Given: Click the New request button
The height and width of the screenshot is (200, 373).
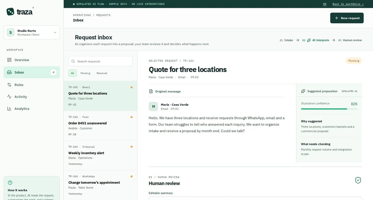Looking at the screenshot, I should (347, 18).
